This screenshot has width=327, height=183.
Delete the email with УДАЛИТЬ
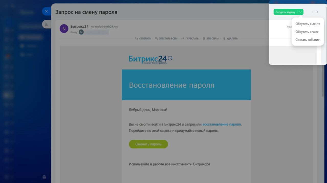coord(230,39)
